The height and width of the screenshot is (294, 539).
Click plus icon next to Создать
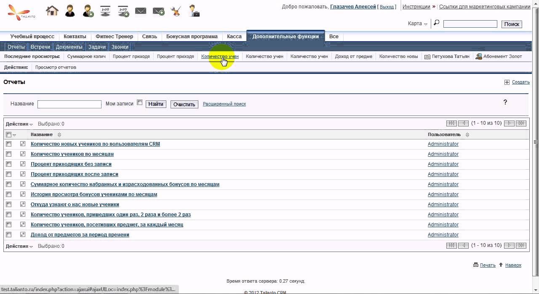(x=507, y=82)
